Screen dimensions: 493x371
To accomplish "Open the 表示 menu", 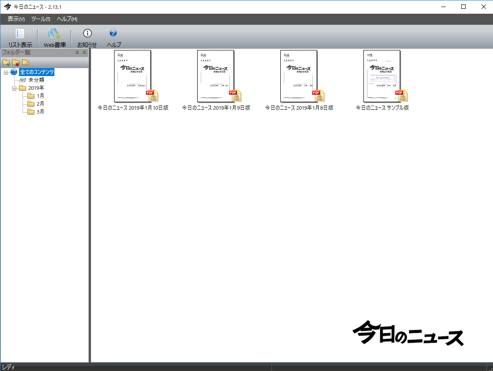I will [16, 19].
